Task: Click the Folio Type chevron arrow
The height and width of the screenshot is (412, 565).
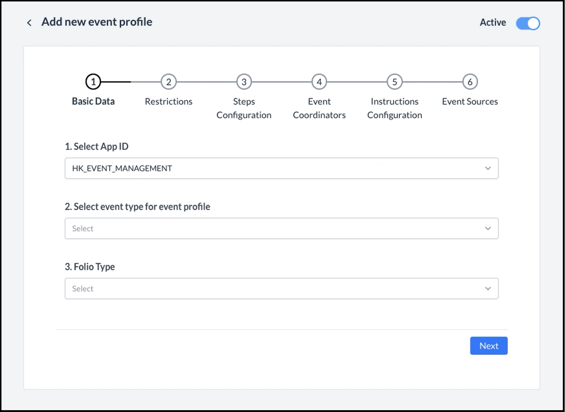Action: [488, 288]
